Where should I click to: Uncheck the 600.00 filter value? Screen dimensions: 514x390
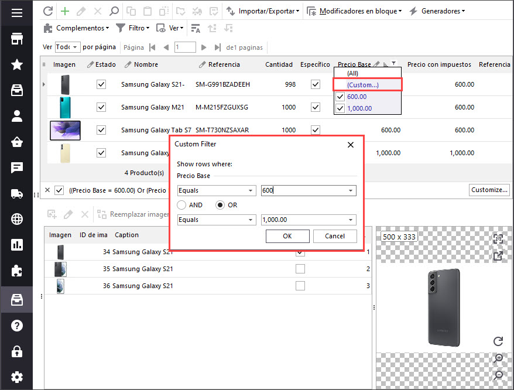point(340,97)
